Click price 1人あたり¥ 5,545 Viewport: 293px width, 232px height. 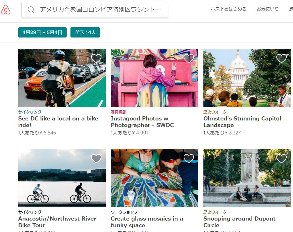coord(37,133)
